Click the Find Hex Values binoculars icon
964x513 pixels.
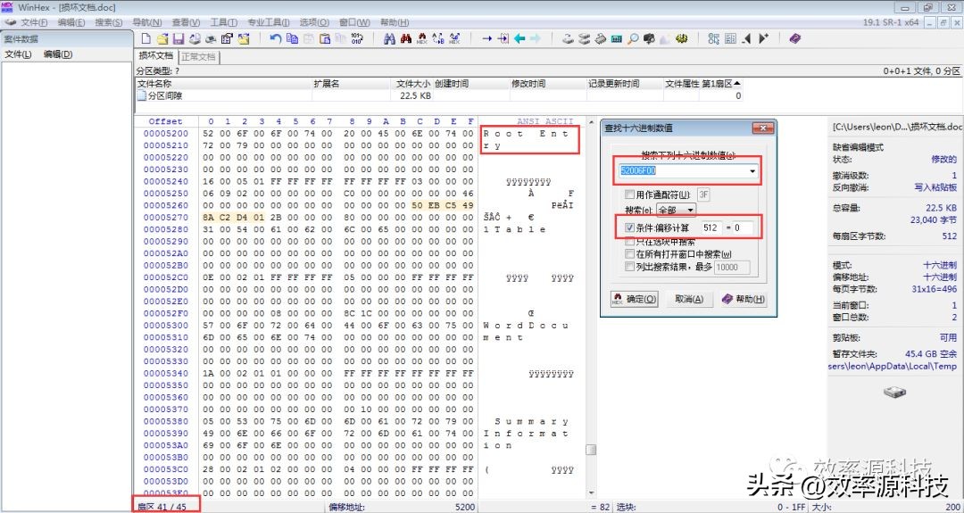421,38
